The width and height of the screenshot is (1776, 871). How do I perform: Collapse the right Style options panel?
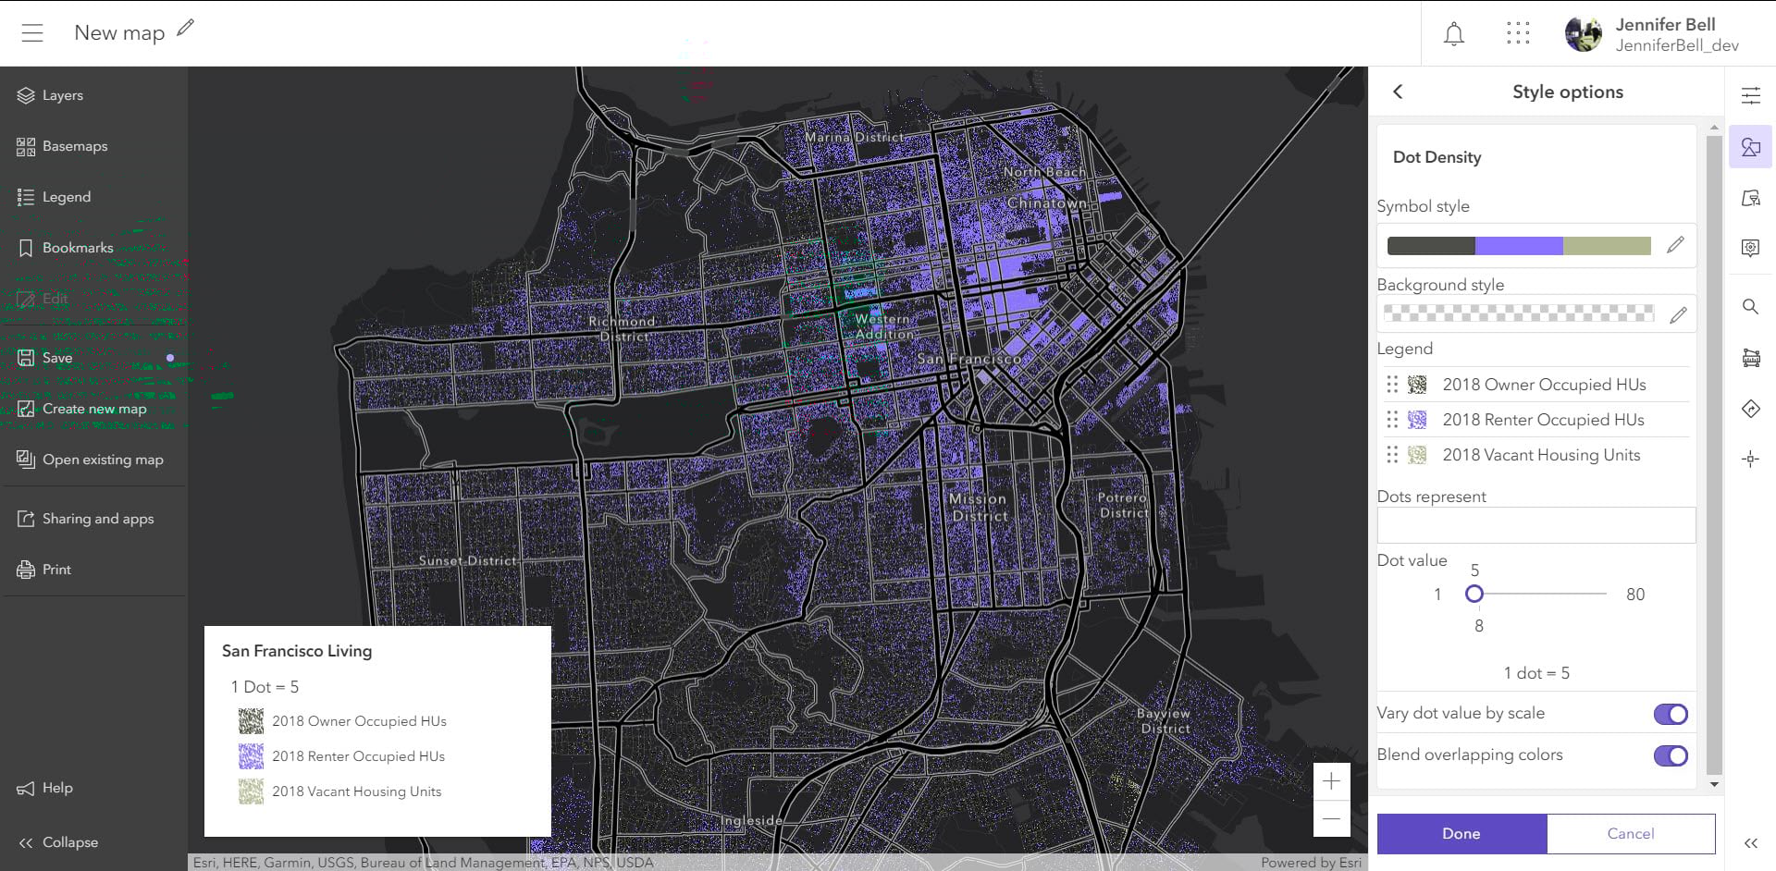1751,842
